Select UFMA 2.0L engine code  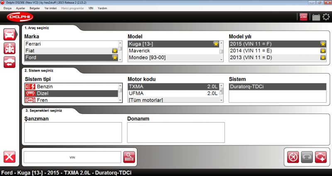click(x=173, y=94)
